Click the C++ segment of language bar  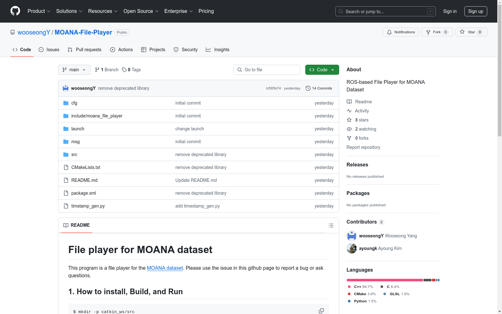pos(385,280)
